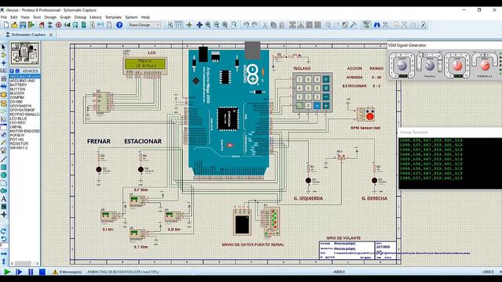Image resolution: width=502 pixels, height=282 pixels.
Task: Toggle the grid display icon
Action: (x=179, y=25)
